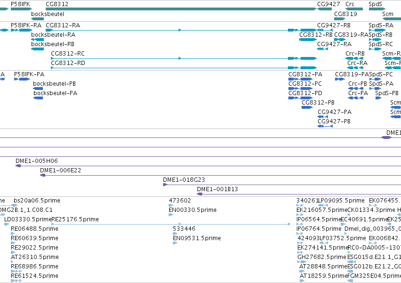Select the EN09531.5prime EST label

point(196,238)
